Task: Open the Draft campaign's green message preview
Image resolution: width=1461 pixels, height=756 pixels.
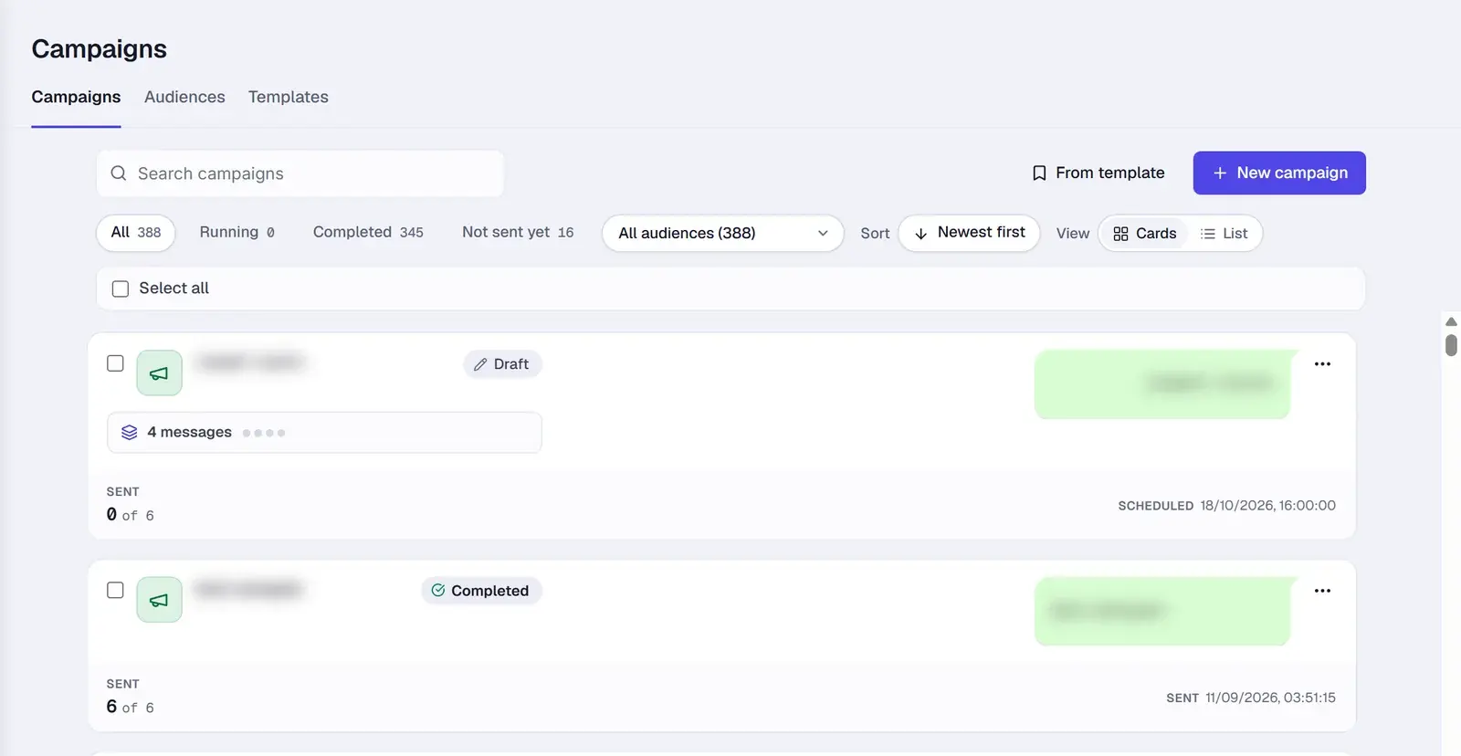Action: (x=1166, y=384)
